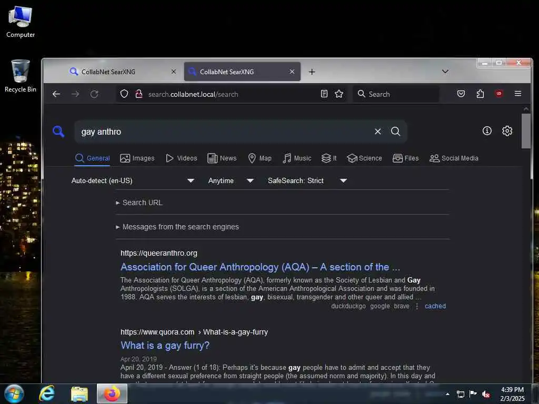Select Firefox in the taskbar
The height and width of the screenshot is (404, 539).
click(x=112, y=393)
